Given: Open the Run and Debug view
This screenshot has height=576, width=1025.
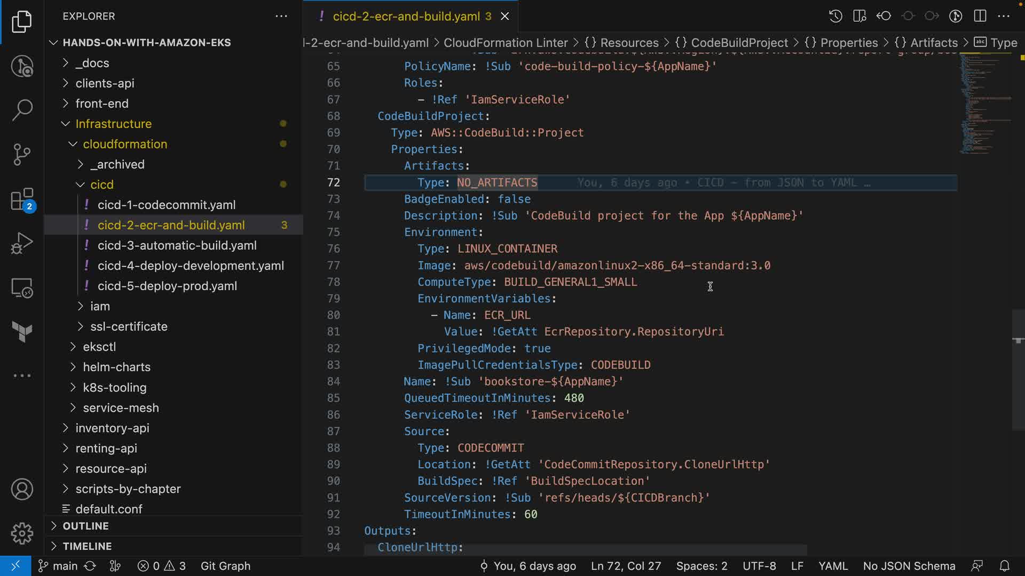Looking at the screenshot, I should (22, 243).
